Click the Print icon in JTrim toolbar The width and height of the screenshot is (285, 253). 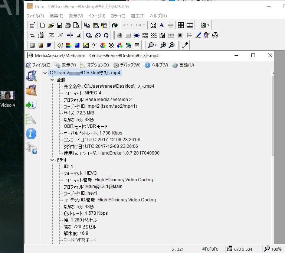click(68, 25)
